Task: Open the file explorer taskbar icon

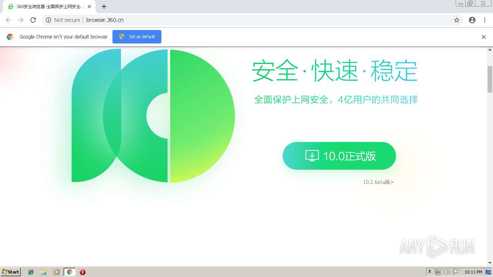Action: click(44, 272)
